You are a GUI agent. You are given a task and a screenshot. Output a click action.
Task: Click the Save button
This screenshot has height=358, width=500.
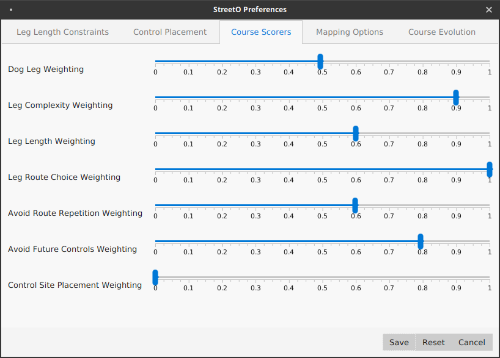[399, 342]
